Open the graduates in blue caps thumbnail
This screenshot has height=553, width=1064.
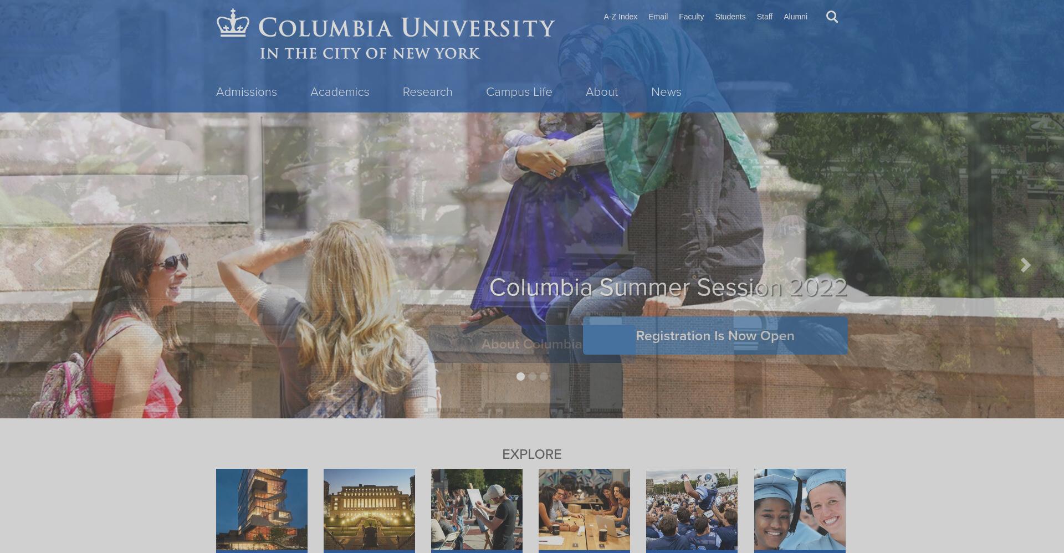(x=800, y=510)
